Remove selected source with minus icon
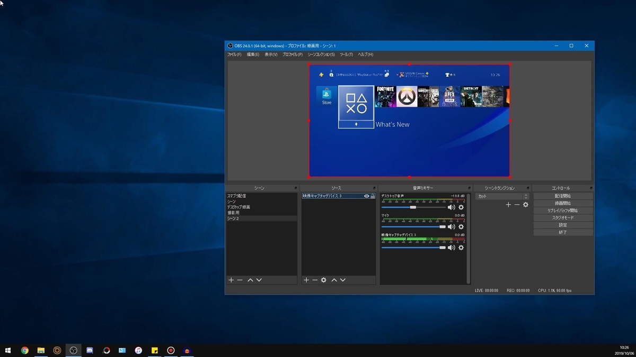The width and height of the screenshot is (636, 357). click(315, 280)
